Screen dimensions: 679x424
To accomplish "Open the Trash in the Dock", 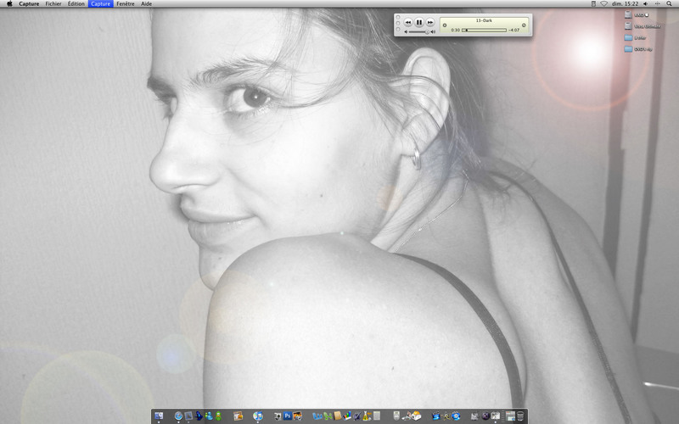I will coord(520,416).
